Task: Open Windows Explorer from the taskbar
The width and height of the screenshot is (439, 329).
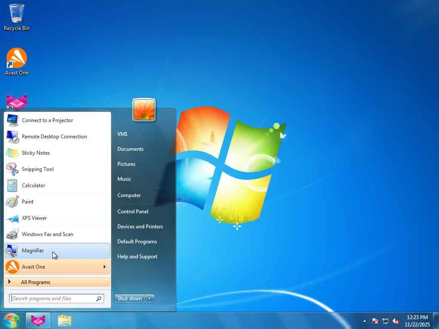Action: [x=65, y=321]
